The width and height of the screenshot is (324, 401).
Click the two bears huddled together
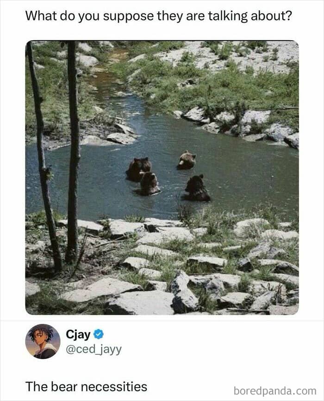click(143, 176)
